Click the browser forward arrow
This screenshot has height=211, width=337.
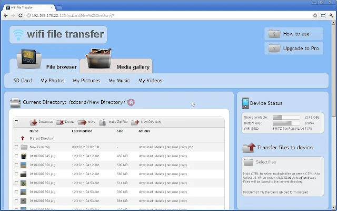13,15
